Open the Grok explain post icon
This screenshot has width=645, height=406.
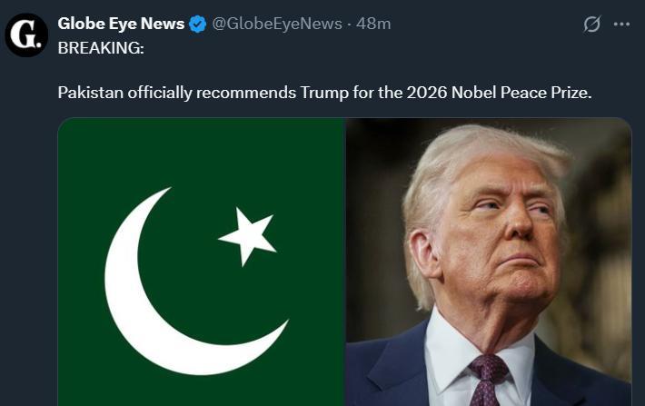[x=591, y=25]
